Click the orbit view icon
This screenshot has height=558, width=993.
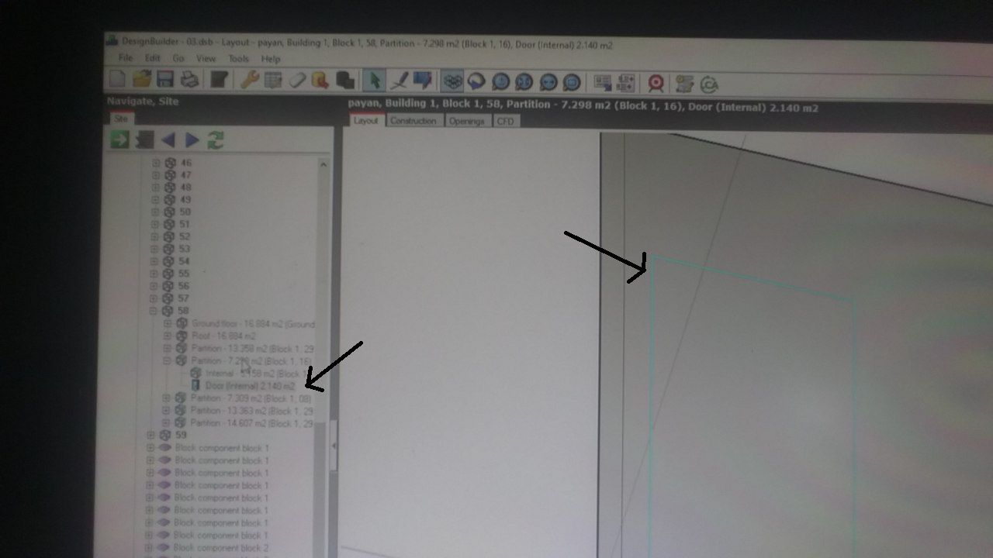coord(476,81)
